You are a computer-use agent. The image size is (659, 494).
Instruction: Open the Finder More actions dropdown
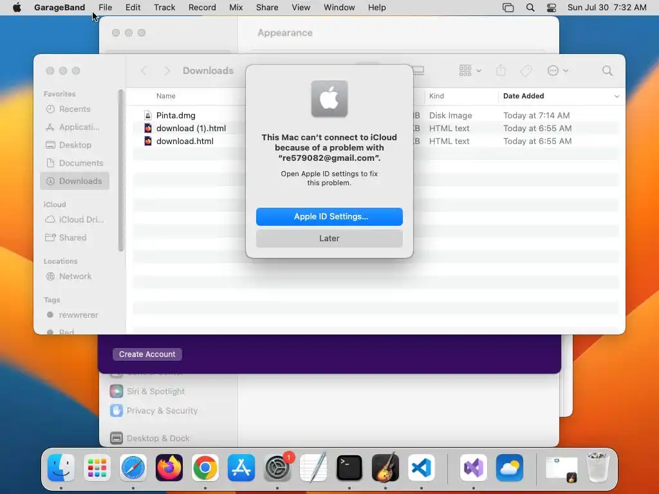(x=558, y=71)
